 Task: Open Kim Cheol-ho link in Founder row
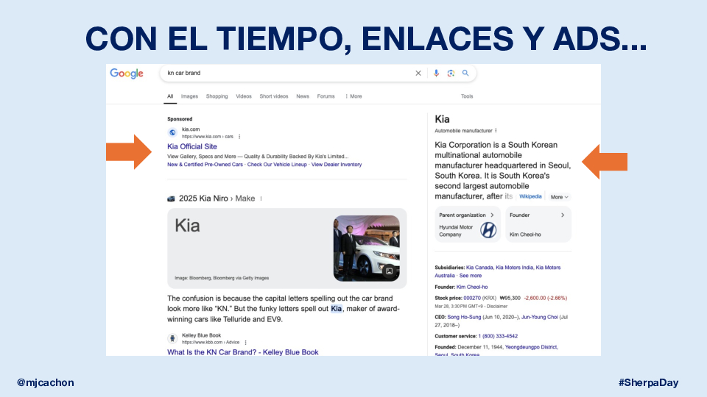click(x=471, y=287)
